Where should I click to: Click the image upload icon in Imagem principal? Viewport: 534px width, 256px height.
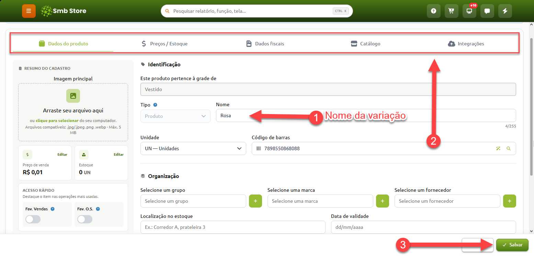point(73,96)
